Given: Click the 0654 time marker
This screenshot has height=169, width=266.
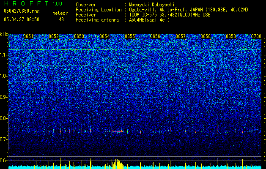Looking at the screenshot, I should [104, 36].
